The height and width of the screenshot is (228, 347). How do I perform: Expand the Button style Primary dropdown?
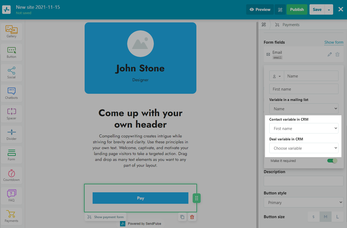pyautogui.click(x=303, y=202)
